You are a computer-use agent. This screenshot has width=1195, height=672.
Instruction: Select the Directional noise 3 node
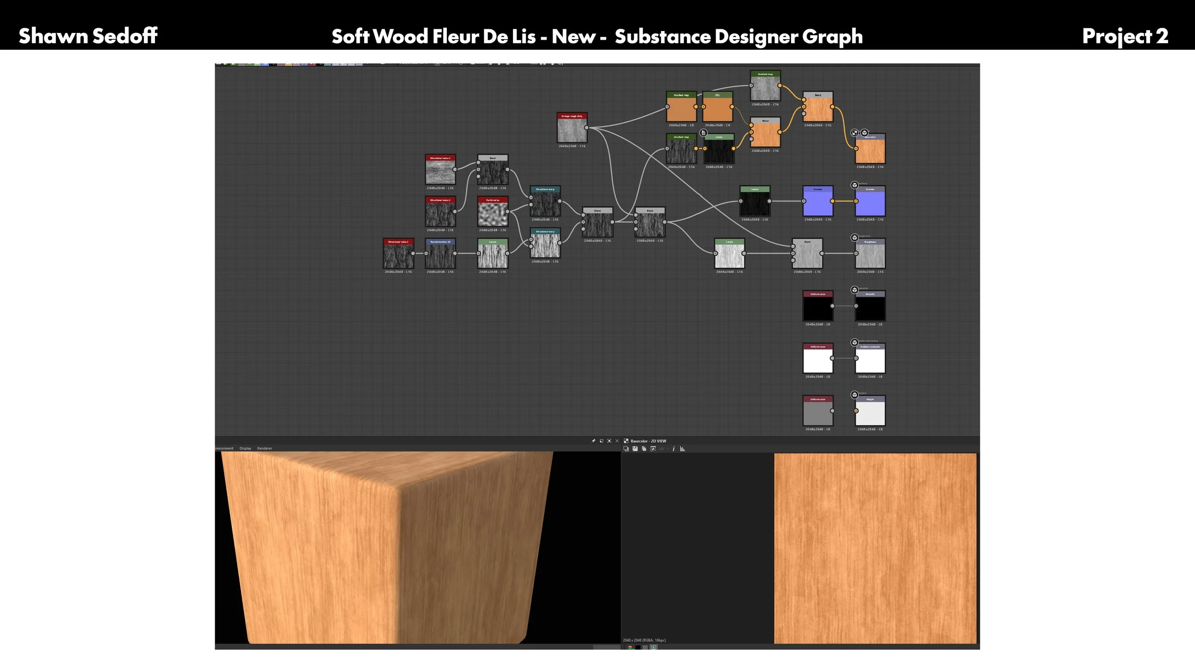pos(440,169)
